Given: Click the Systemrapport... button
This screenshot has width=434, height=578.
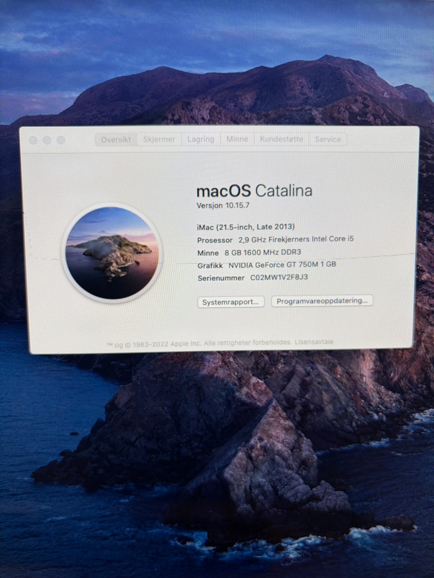Looking at the screenshot, I should pyautogui.click(x=231, y=302).
